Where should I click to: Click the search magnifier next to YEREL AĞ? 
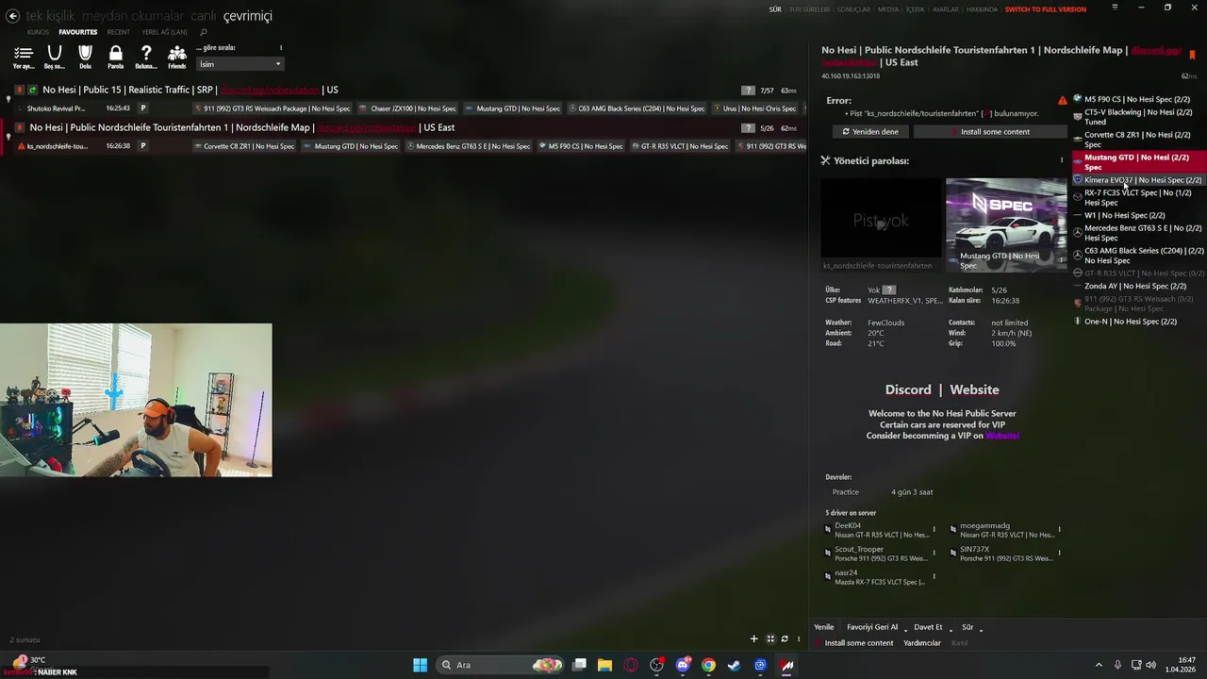coord(203,32)
